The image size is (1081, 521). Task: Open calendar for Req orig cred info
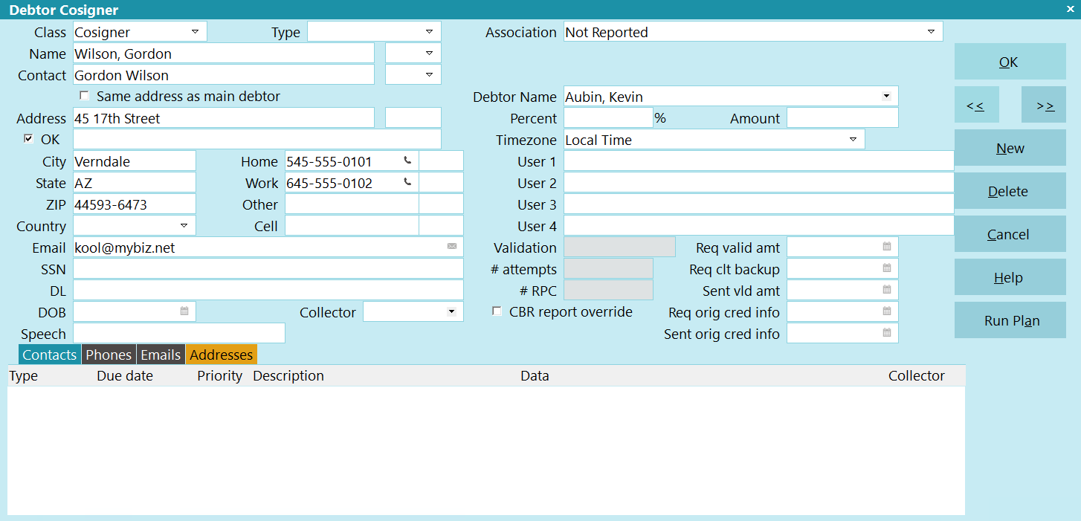[887, 311]
